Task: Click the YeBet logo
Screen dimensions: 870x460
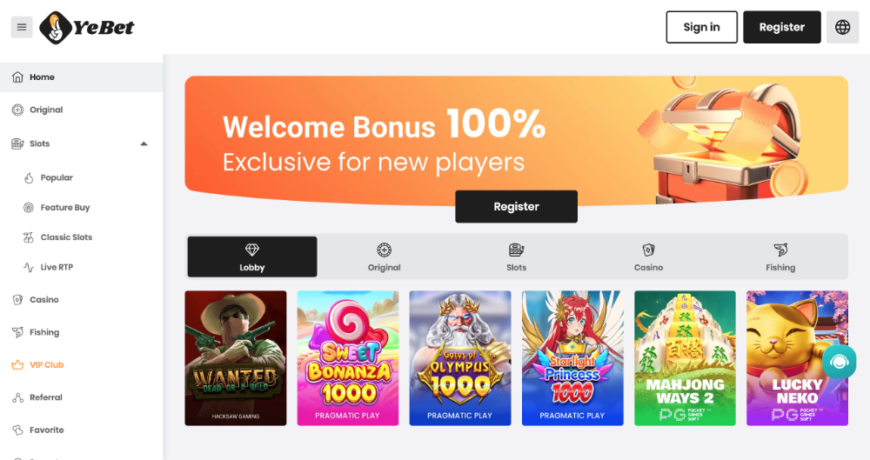Action: point(87,27)
